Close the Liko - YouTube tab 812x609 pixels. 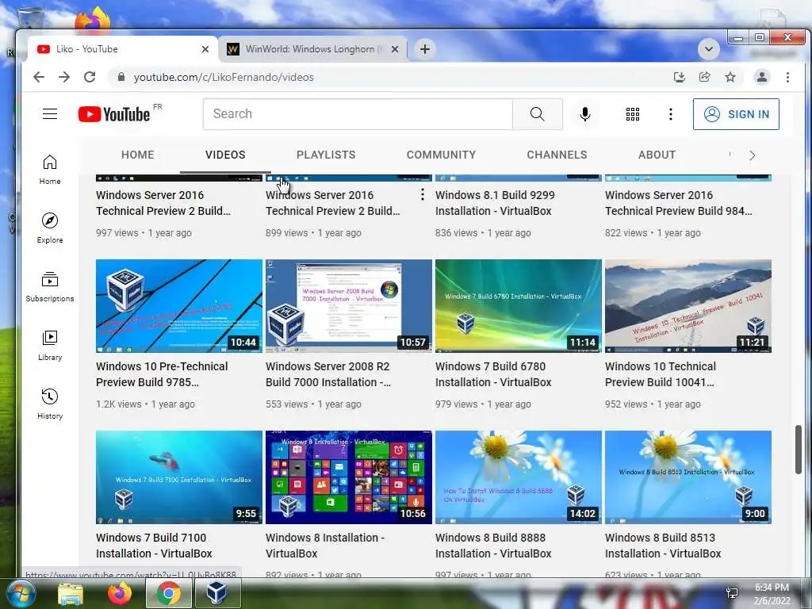[205, 49]
